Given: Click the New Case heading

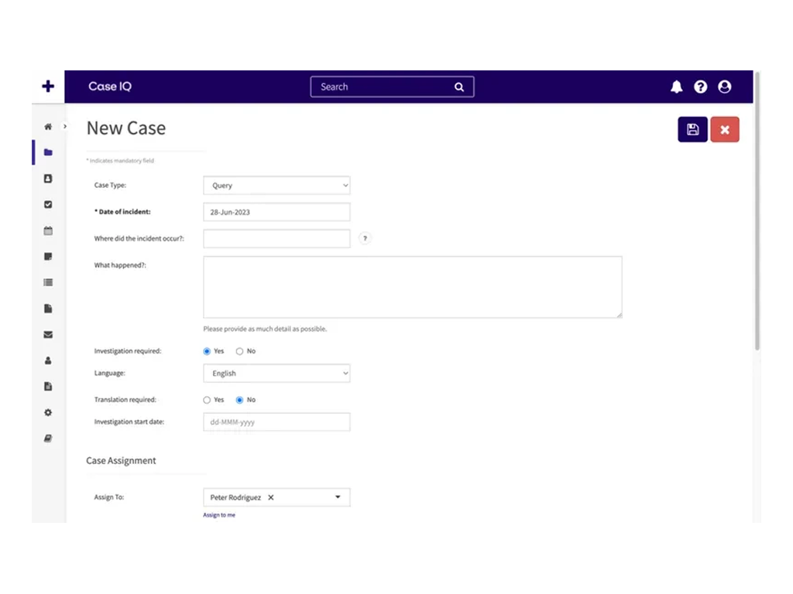Looking at the screenshot, I should [x=126, y=128].
